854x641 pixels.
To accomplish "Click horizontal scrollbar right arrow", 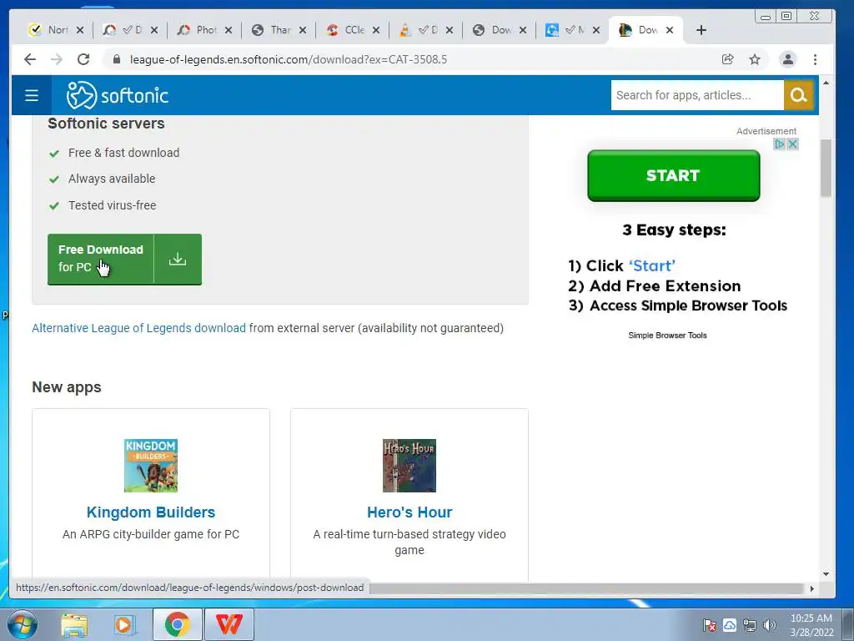I will click(x=812, y=588).
